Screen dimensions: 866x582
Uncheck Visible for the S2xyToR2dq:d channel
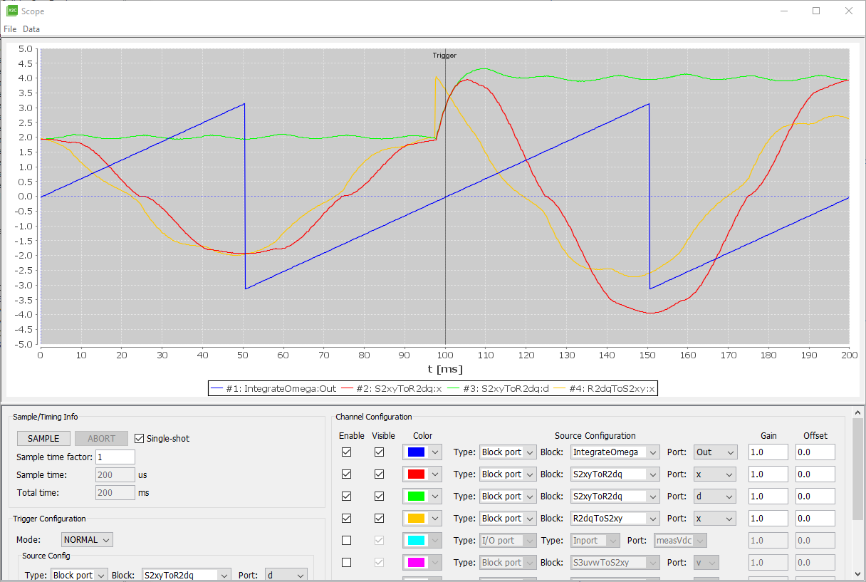pyautogui.click(x=379, y=496)
